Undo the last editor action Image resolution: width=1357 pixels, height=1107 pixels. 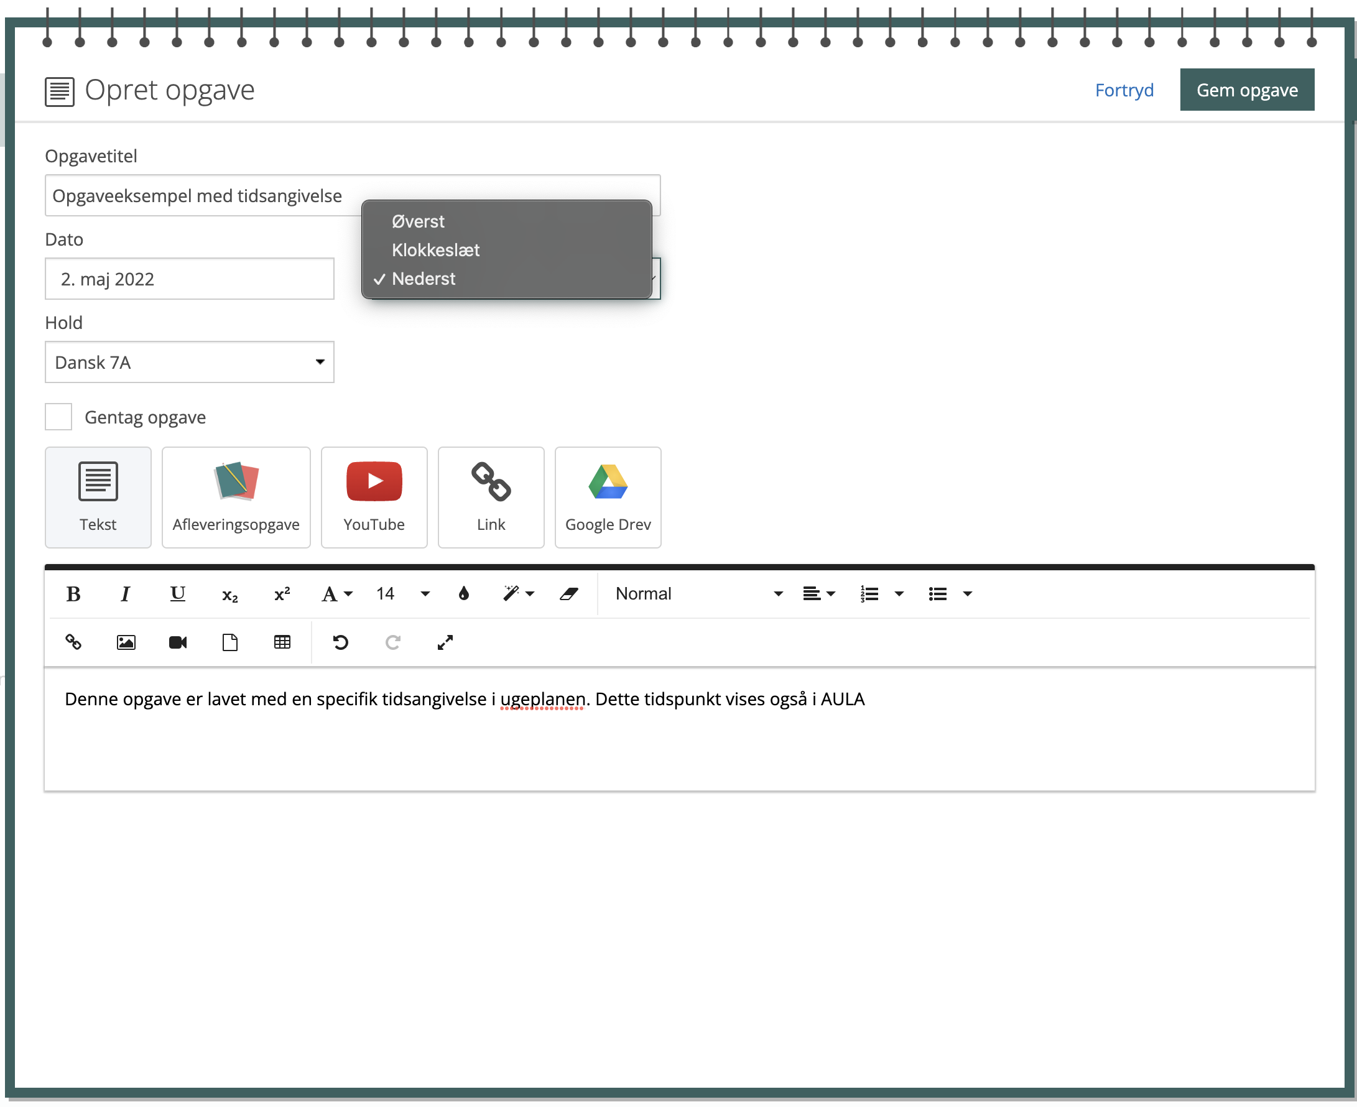pos(341,643)
